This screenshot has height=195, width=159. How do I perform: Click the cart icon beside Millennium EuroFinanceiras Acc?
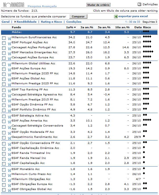(10, 38)
